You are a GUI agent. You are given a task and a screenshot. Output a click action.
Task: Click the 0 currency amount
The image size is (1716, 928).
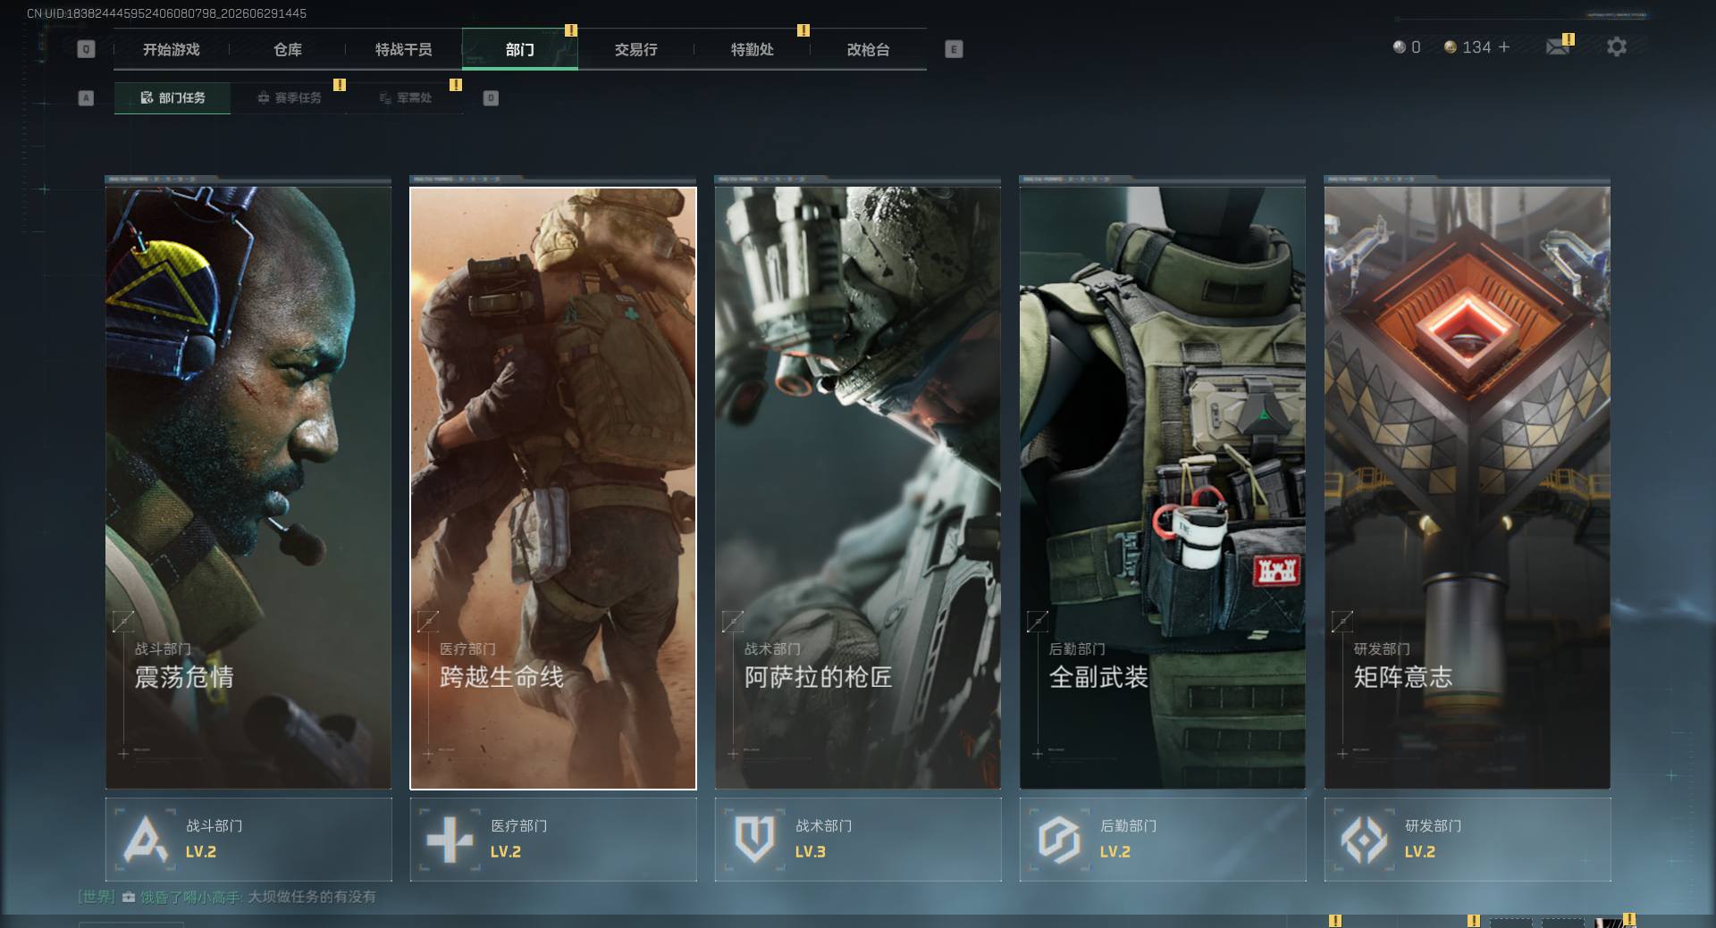[x=1416, y=47]
